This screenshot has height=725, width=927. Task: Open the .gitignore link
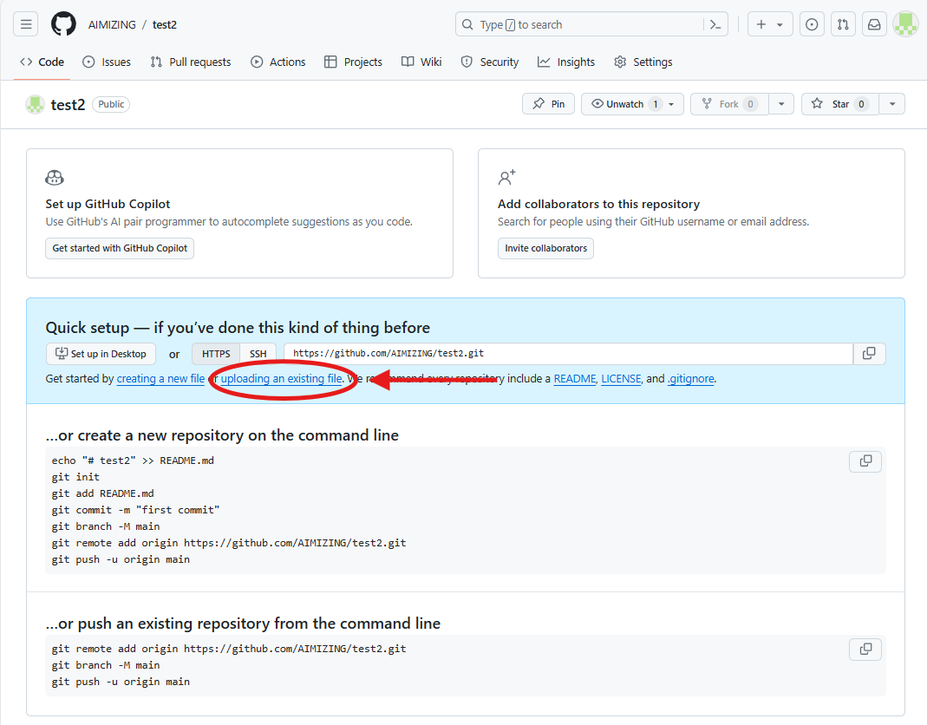point(691,378)
